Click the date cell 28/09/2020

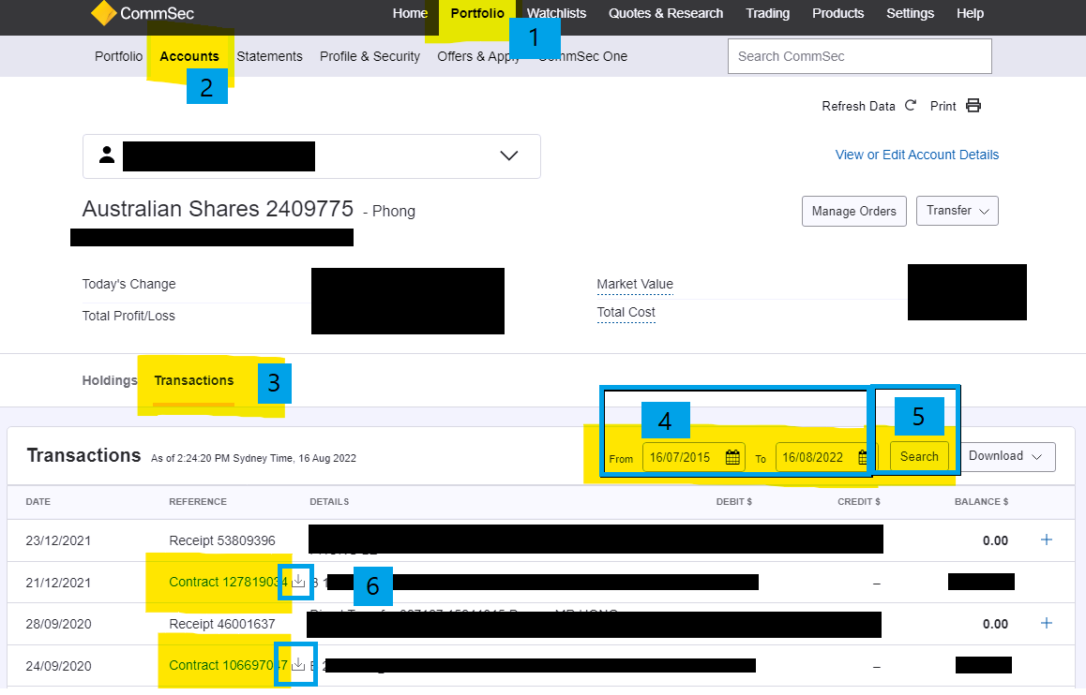58,624
